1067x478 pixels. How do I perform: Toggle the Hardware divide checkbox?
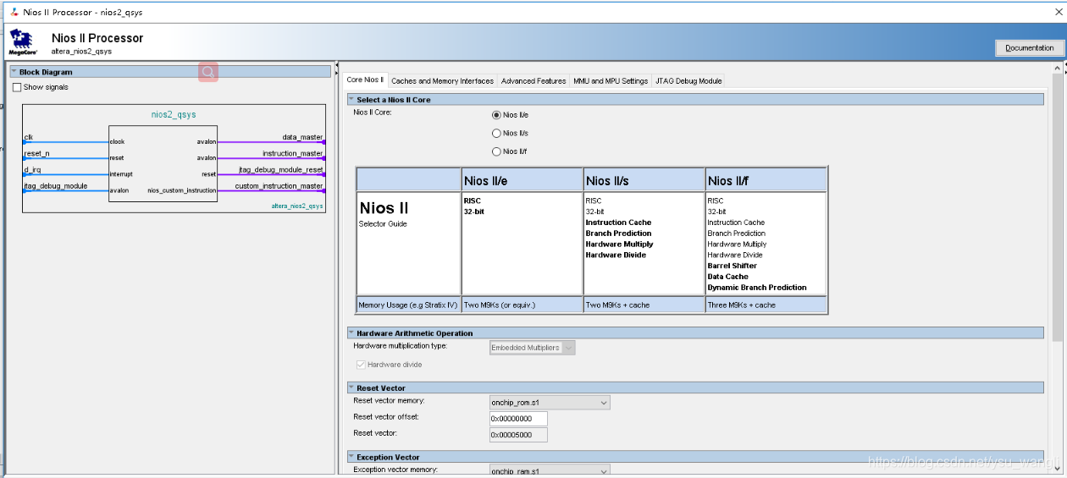coord(362,365)
